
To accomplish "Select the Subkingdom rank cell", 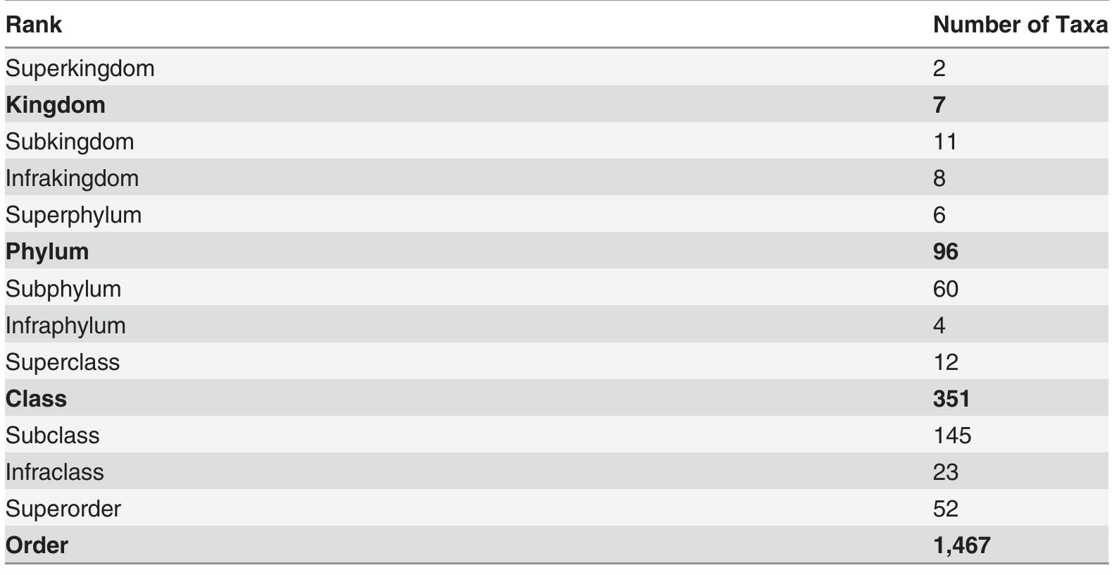I will pyautogui.click(x=70, y=142).
